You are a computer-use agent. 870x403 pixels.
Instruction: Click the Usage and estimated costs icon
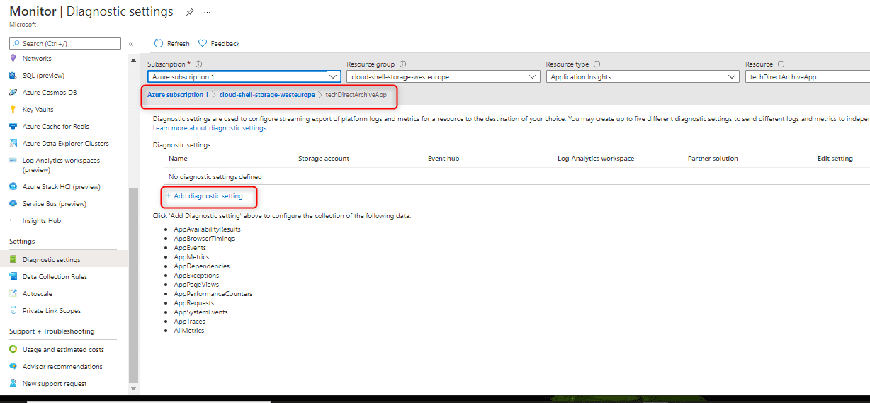pos(13,349)
